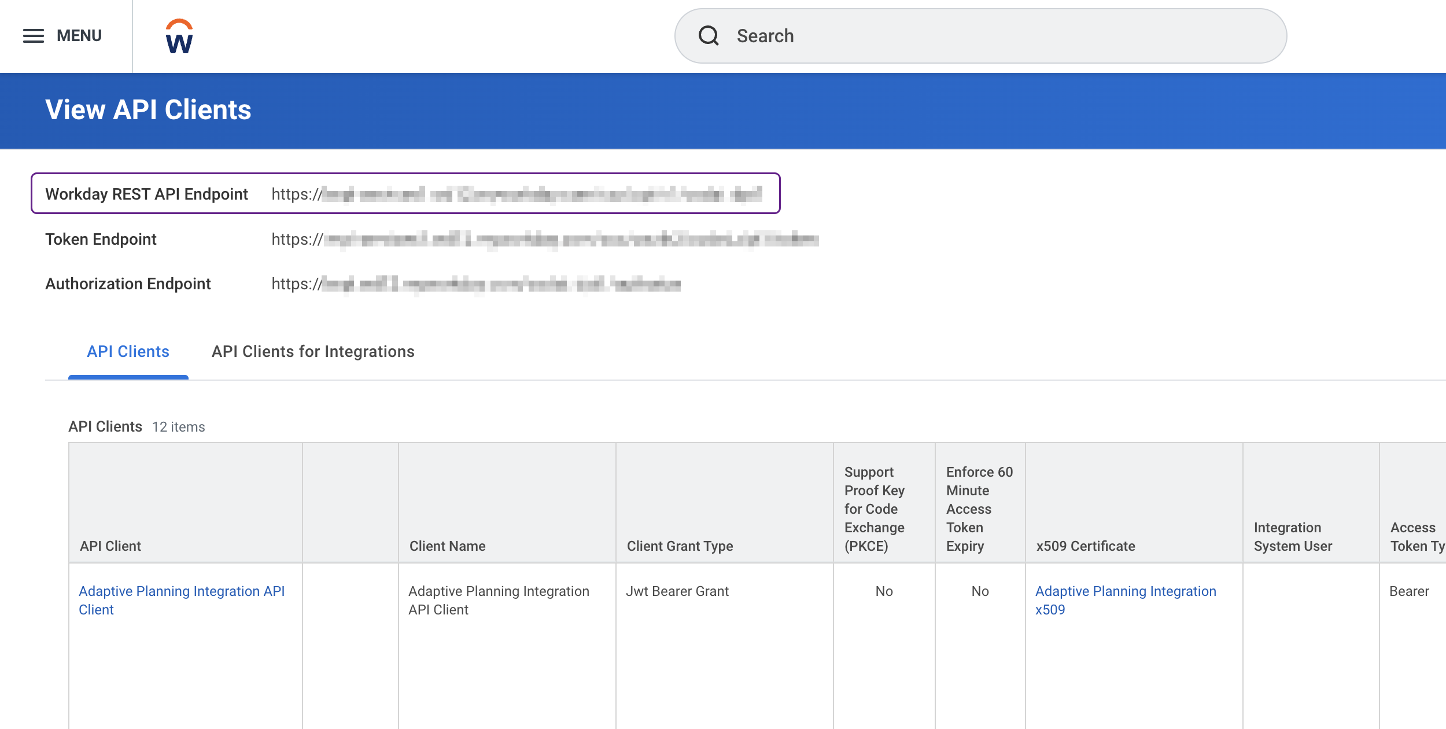
Task: Open API Clients for Integrations tab
Action: (313, 352)
